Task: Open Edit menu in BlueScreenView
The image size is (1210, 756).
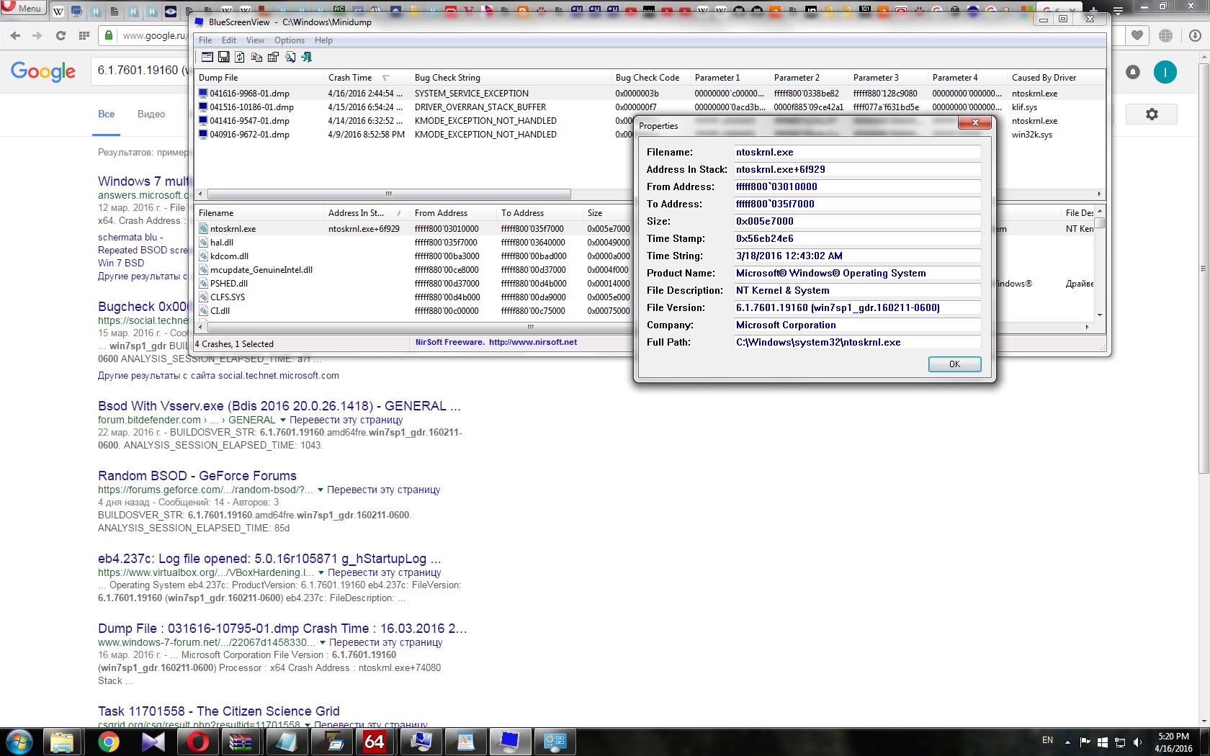Action: pos(229,40)
